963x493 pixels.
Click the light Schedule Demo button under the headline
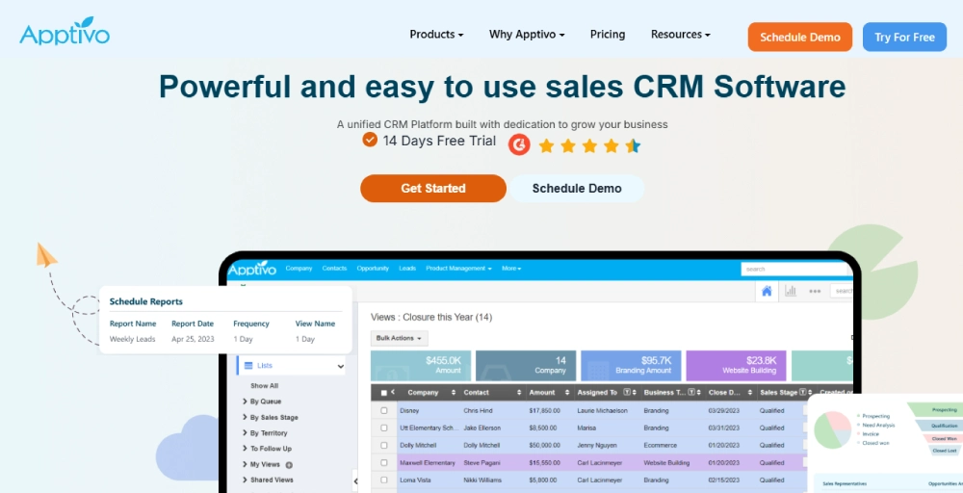pos(577,189)
